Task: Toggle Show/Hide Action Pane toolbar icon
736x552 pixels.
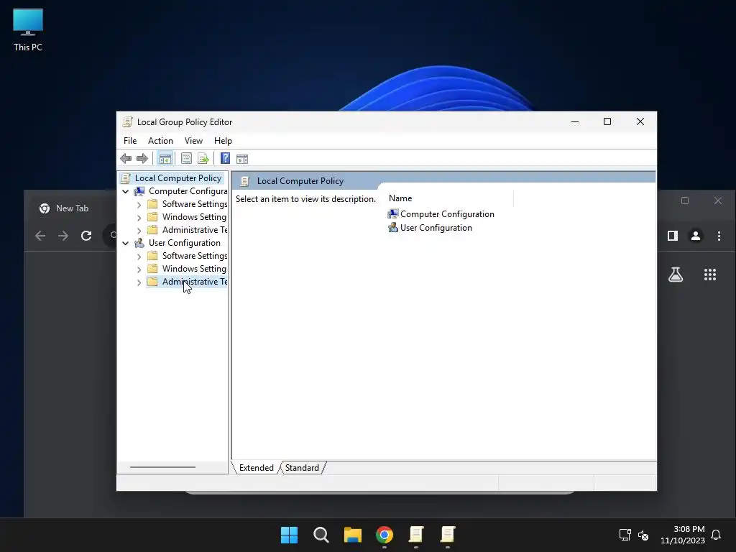Action: point(242,159)
